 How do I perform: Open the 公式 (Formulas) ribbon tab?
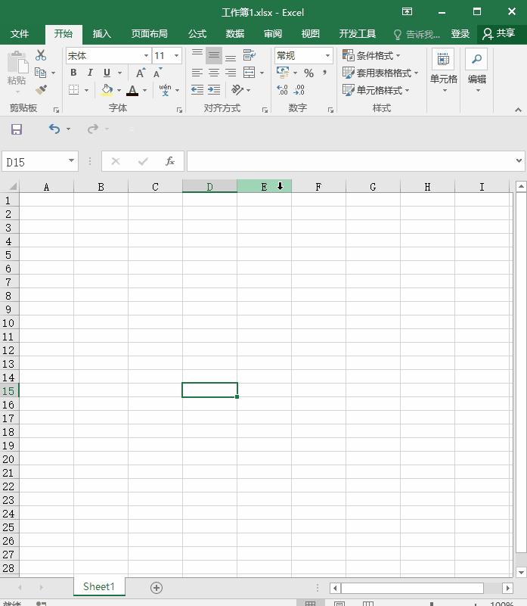[197, 34]
